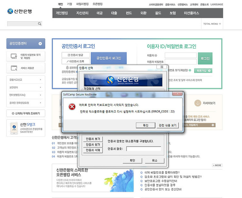Open FAQ 인증서를 분실하였을 경우
242x198 pixels.
pos(160,185)
